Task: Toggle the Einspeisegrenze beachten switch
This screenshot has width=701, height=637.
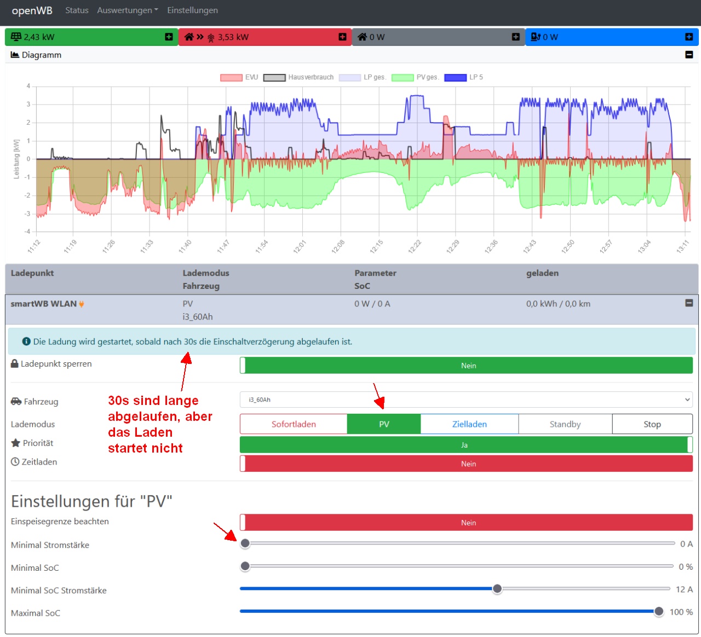Action: (x=466, y=523)
